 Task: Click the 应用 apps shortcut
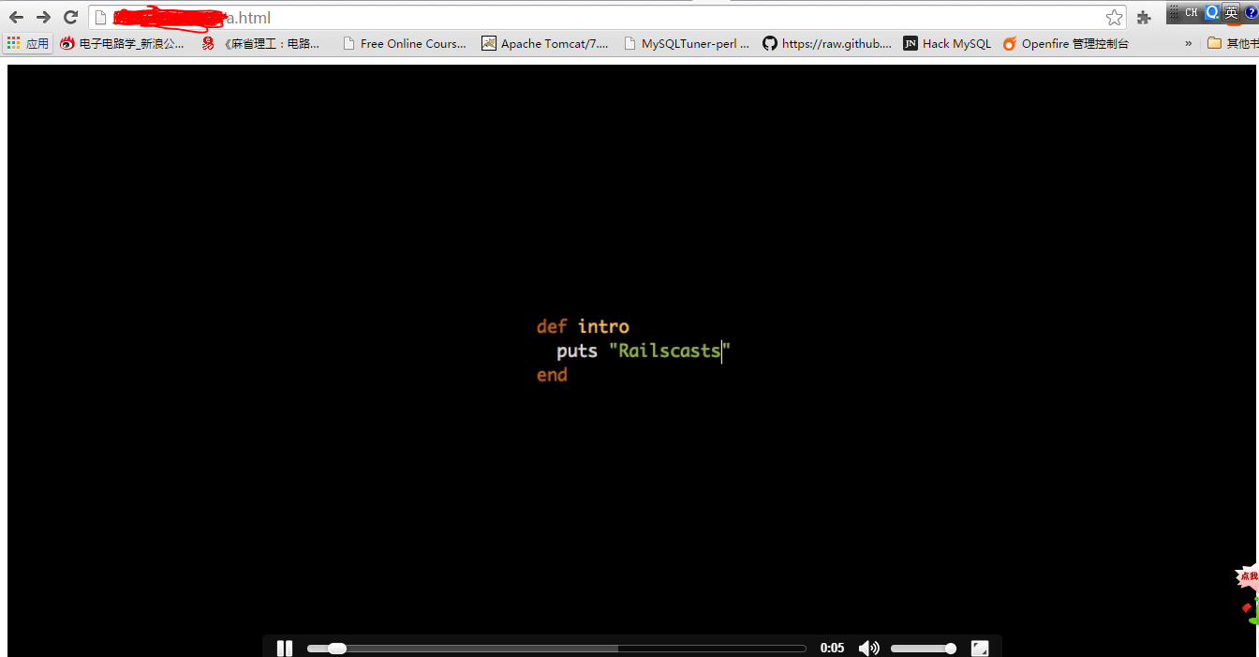point(36,42)
